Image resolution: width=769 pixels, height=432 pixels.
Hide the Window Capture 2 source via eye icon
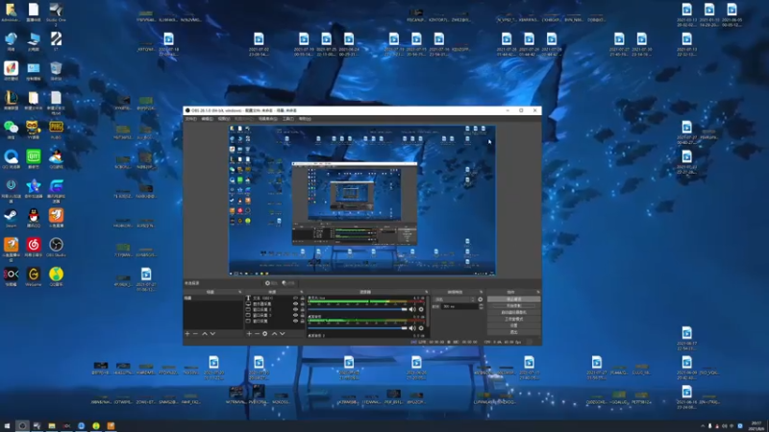pyautogui.click(x=295, y=309)
